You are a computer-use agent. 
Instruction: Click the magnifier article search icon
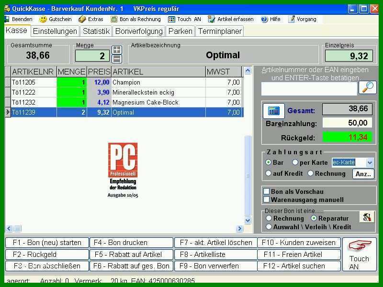pyautogui.click(x=367, y=87)
